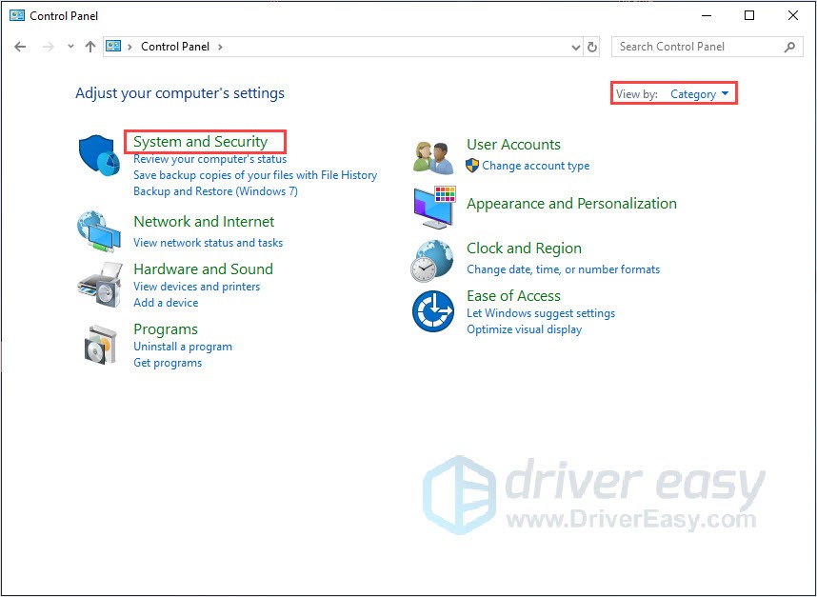Expand the chevron before Control Panel breadcrumb
Viewport: 817px width, 597px height.
pos(130,47)
